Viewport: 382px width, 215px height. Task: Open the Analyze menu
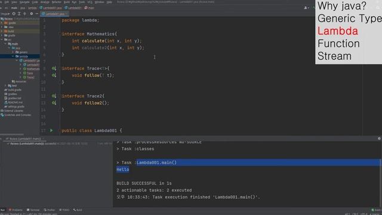(45, 2)
